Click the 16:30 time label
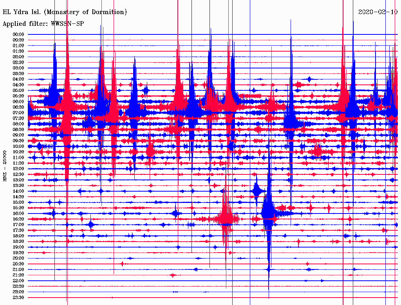 coord(18,219)
